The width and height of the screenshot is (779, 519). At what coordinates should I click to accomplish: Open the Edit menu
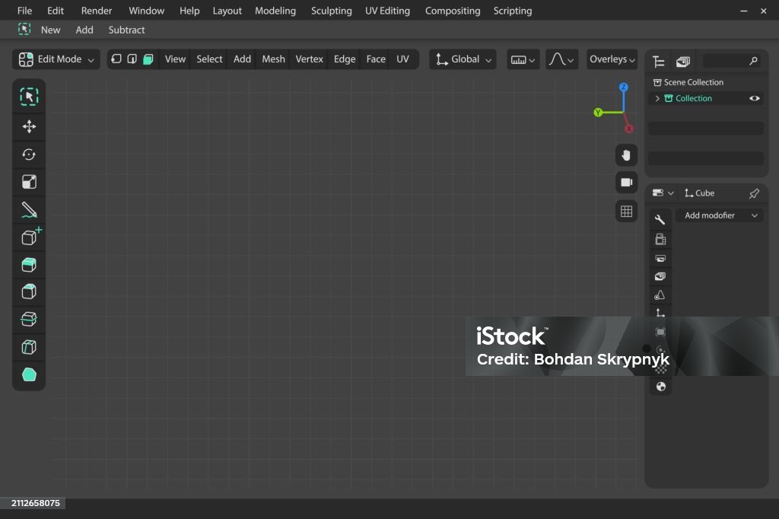55,11
